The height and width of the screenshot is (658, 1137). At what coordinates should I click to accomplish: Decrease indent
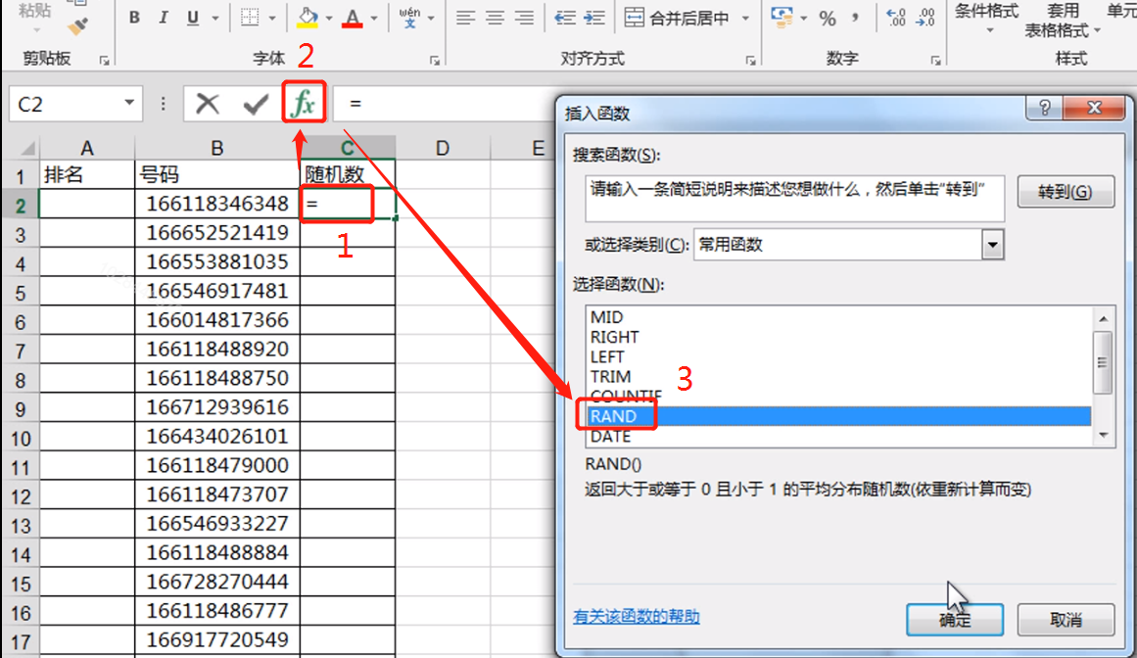pyautogui.click(x=565, y=18)
